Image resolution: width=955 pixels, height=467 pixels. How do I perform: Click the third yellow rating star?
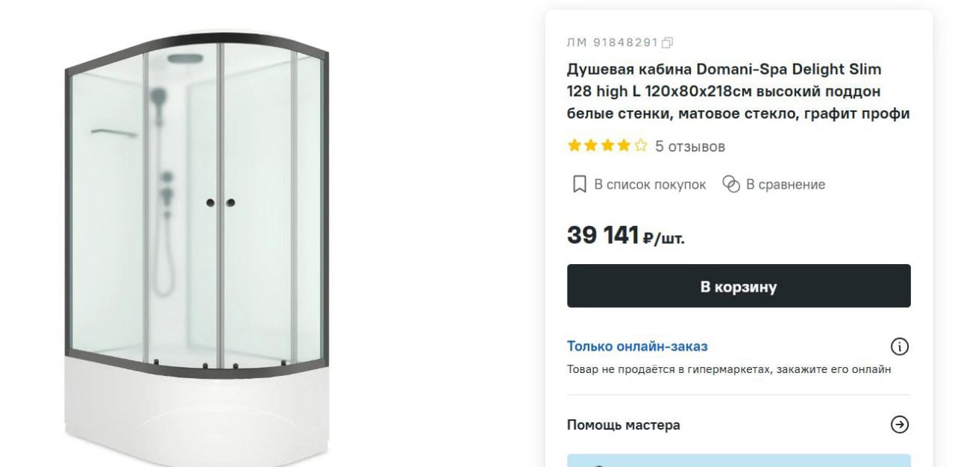[607, 146]
